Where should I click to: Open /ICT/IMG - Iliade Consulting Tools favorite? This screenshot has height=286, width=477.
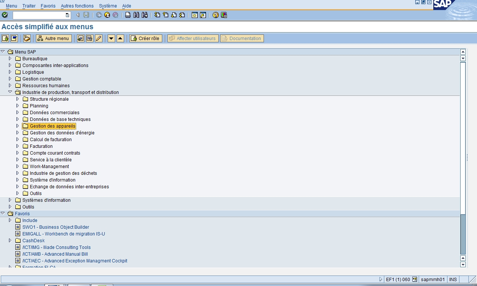tap(56, 247)
